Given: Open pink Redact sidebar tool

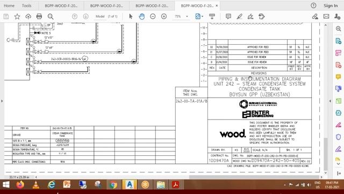Looking at the screenshot, I should (x=338, y=125).
